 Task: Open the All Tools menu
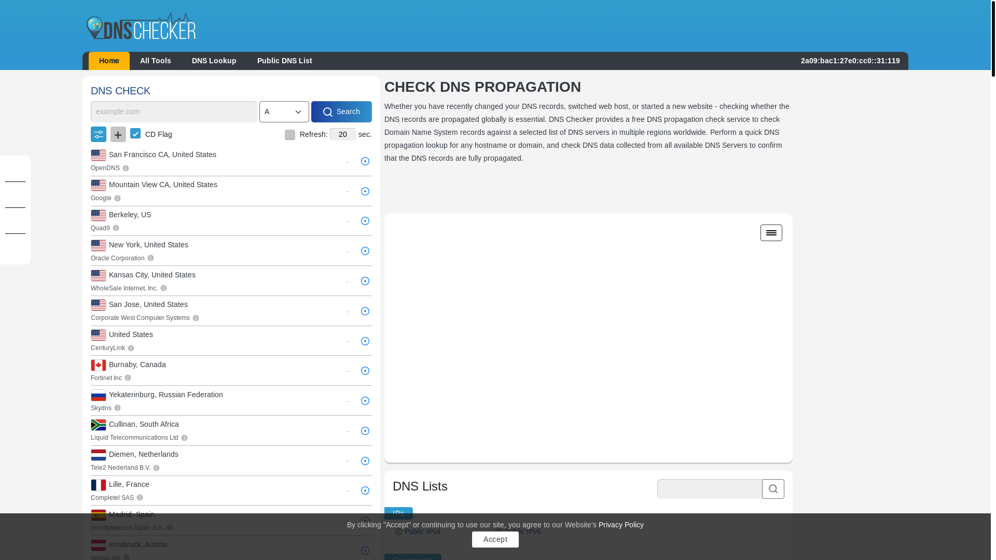coord(156,61)
